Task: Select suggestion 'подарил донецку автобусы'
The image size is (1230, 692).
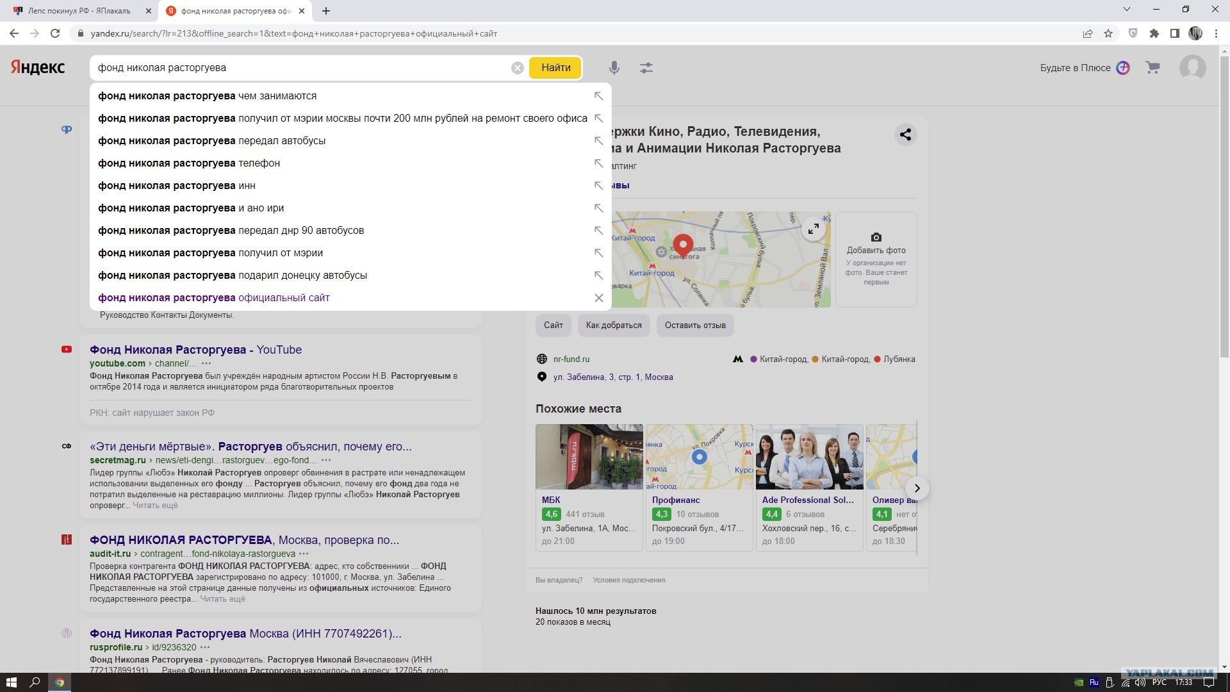Action: 350,276
